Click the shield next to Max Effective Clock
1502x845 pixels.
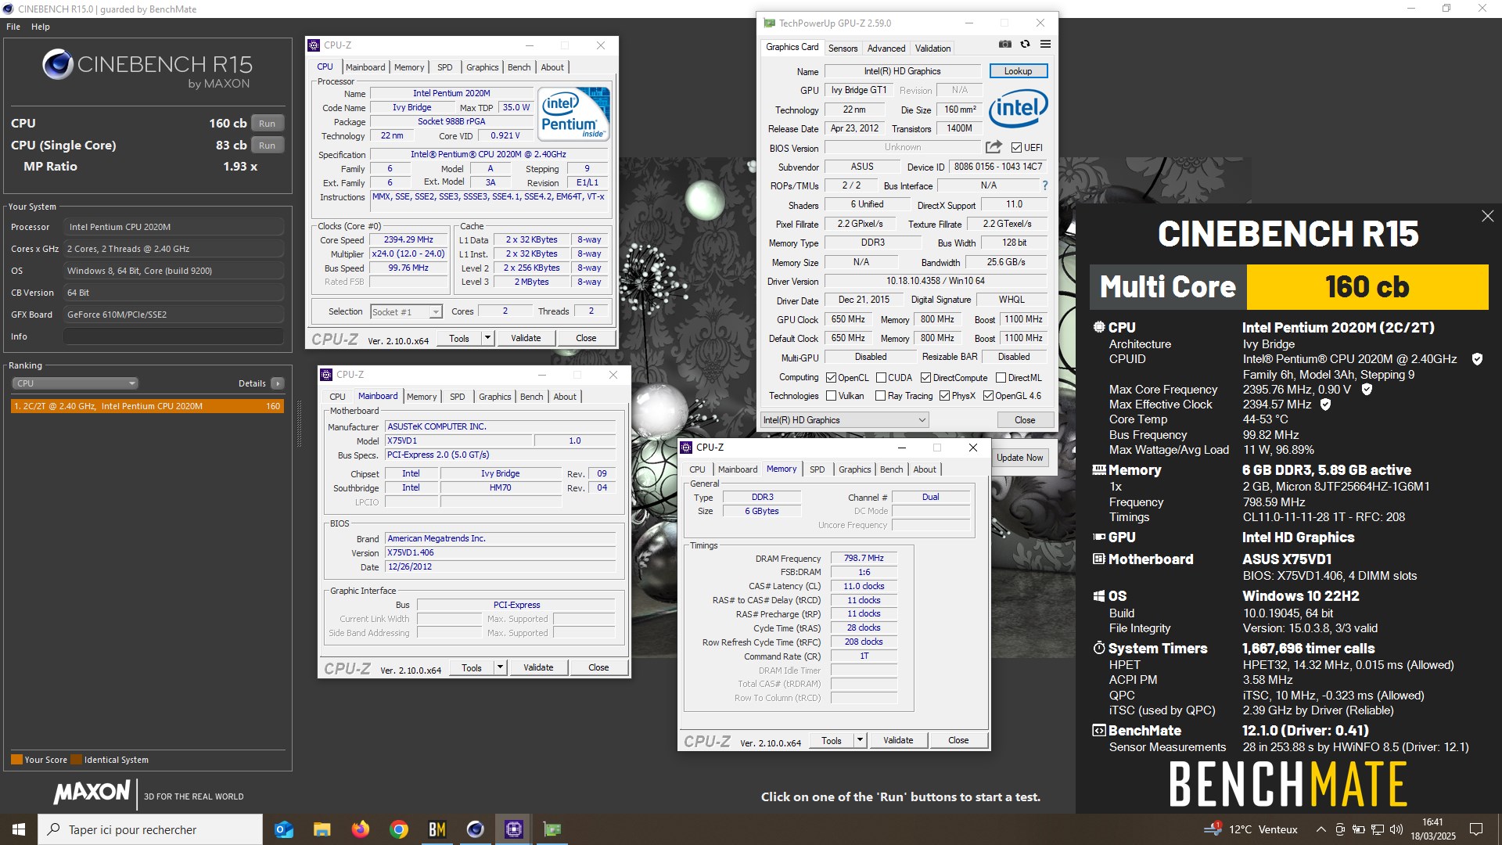point(1325,405)
